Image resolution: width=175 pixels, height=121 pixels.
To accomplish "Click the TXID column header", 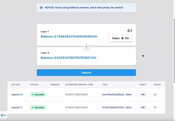I will click(x=105, y=85).
